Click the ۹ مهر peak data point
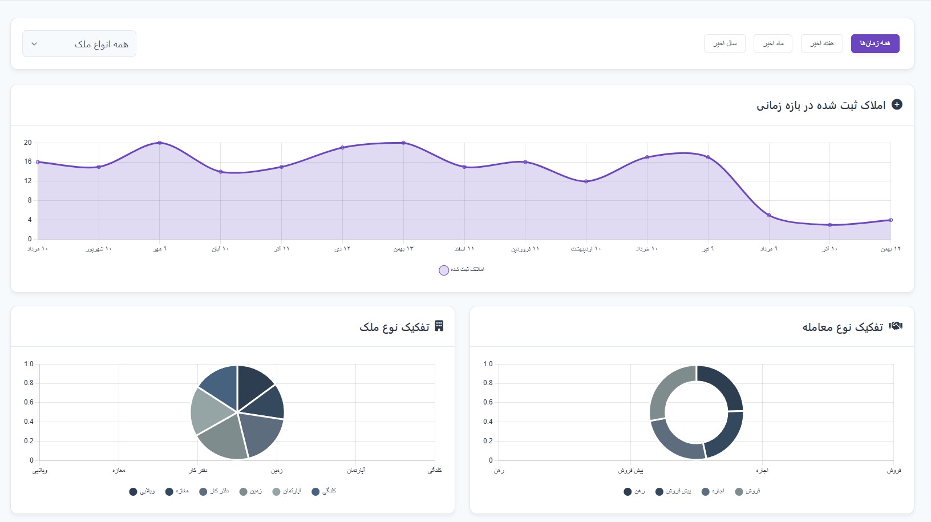This screenshot has height=522, width=931. 160,143
